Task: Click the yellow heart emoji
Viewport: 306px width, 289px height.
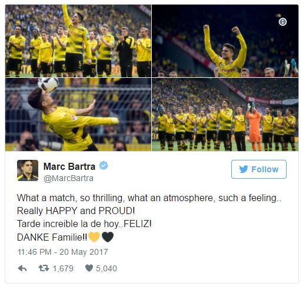Action: [x=94, y=237]
